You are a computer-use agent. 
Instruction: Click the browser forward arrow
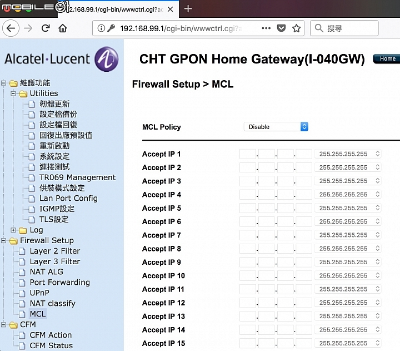click(x=28, y=28)
